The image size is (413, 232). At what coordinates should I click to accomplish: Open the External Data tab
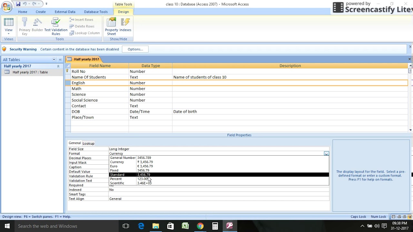(x=65, y=12)
